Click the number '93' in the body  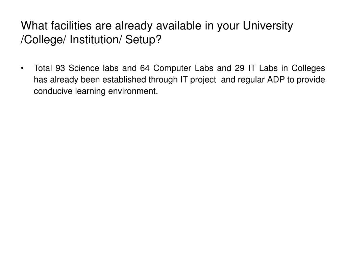[60, 68]
